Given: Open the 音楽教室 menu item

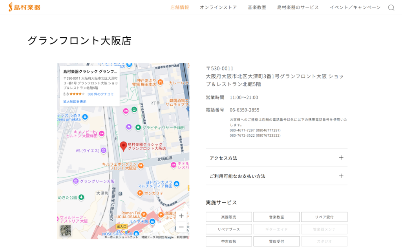Looking at the screenshot, I should coord(257,7).
